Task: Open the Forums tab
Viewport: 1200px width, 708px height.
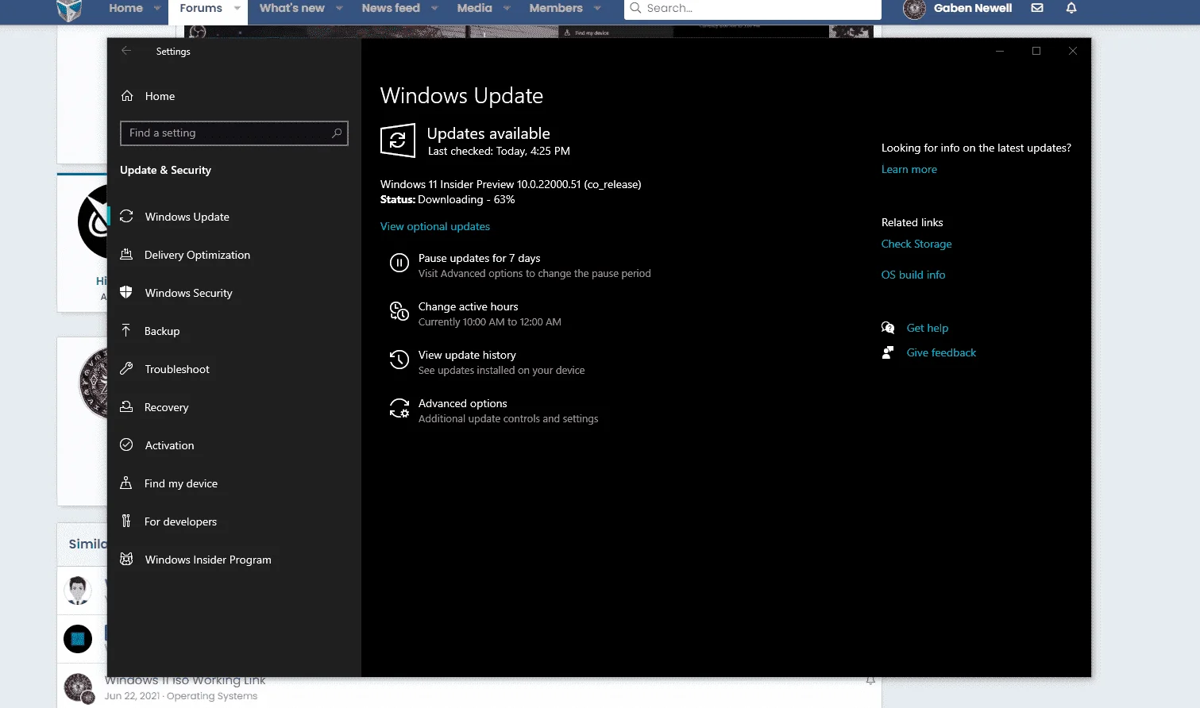Action: point(201,8)
